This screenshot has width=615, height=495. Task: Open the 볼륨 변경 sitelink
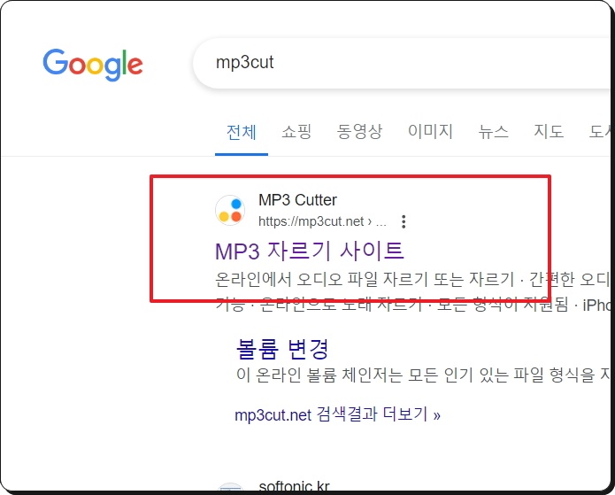click(x=282, y=348)
